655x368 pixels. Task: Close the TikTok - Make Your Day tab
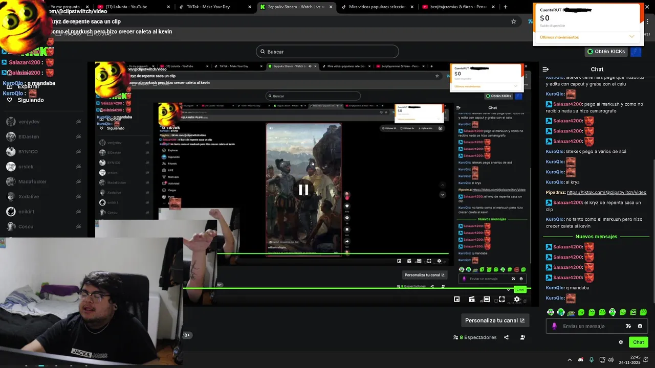click(x=250, y=7)
